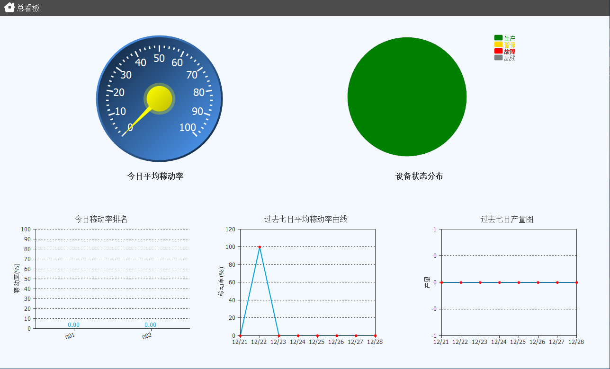Click the green 生产 legend swatch

click(x=498, y=38)
